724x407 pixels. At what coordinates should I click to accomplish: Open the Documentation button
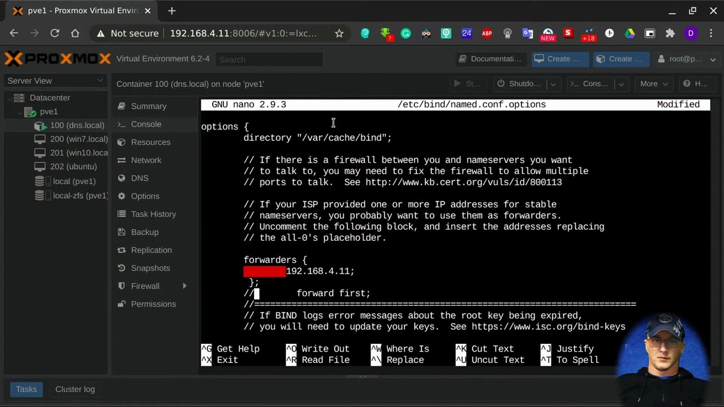(x=490, y=59)
